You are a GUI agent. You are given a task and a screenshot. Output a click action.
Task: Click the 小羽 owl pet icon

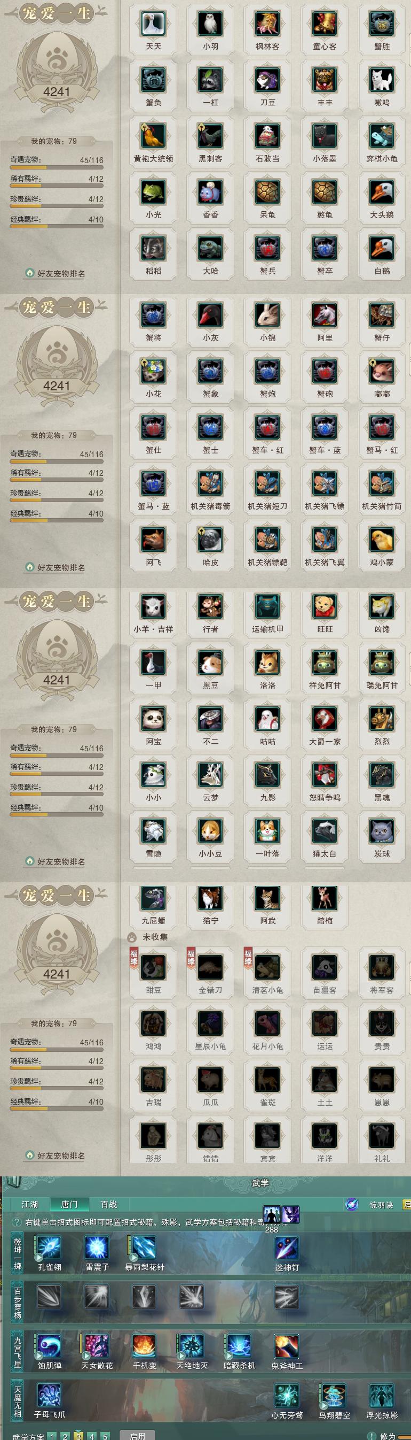tap(210, 24)
